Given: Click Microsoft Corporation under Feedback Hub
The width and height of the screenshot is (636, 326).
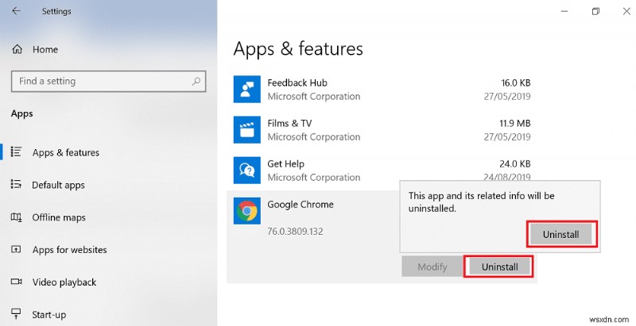Looking at the screenshot, I should (x=314, y=97).
